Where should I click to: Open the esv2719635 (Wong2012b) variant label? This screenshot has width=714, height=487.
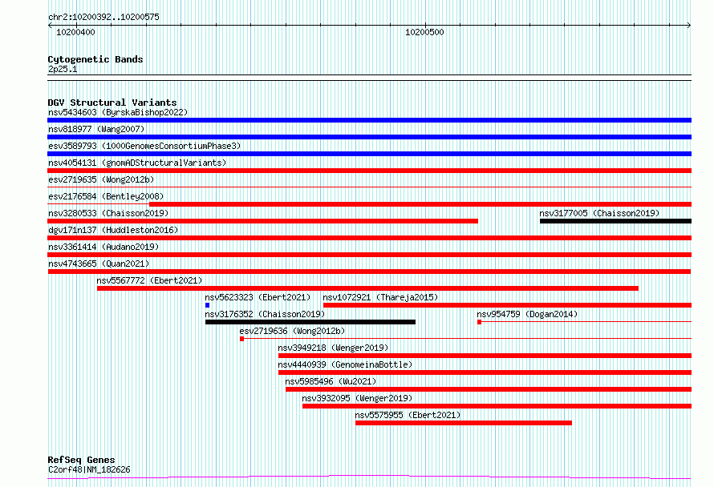pyautogui.click(x=101, y=179)
